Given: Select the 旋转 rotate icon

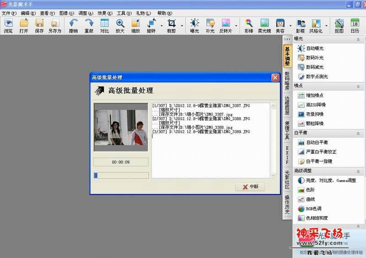Looking at the screenshot, I should pyautogui.click(x=151, y=26).
